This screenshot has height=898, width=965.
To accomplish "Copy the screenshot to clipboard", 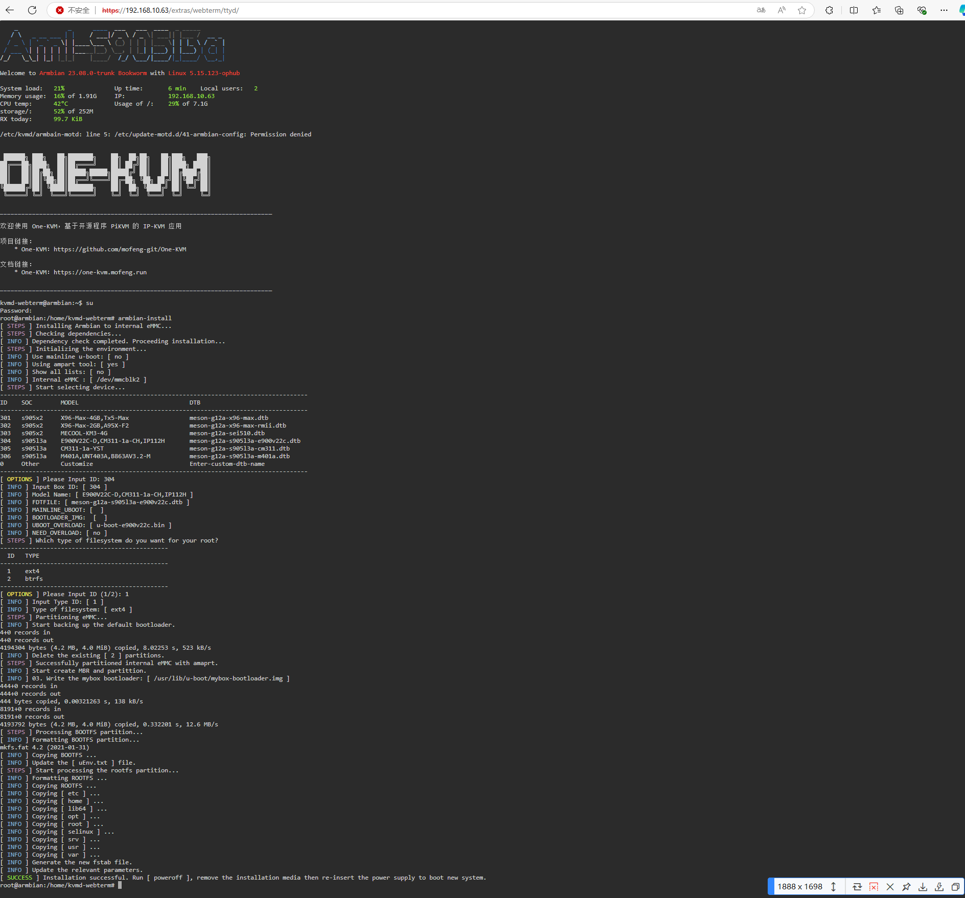I will [x=955, y=887].
